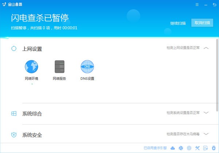Open the hamburger main menu
219x153 pixels.
click(x=197, y=5)
